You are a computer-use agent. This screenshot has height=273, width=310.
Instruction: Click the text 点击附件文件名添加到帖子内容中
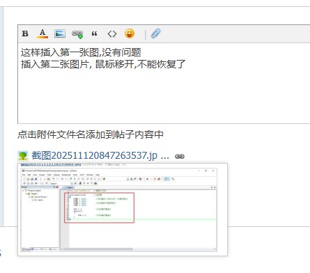click(x=91, y=134)
